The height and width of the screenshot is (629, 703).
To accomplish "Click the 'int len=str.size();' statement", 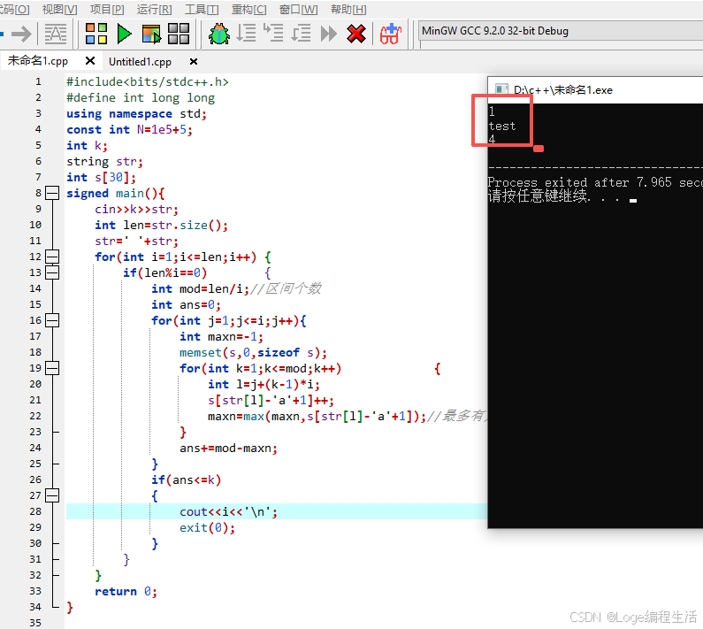I will click(x=162, y=226).
